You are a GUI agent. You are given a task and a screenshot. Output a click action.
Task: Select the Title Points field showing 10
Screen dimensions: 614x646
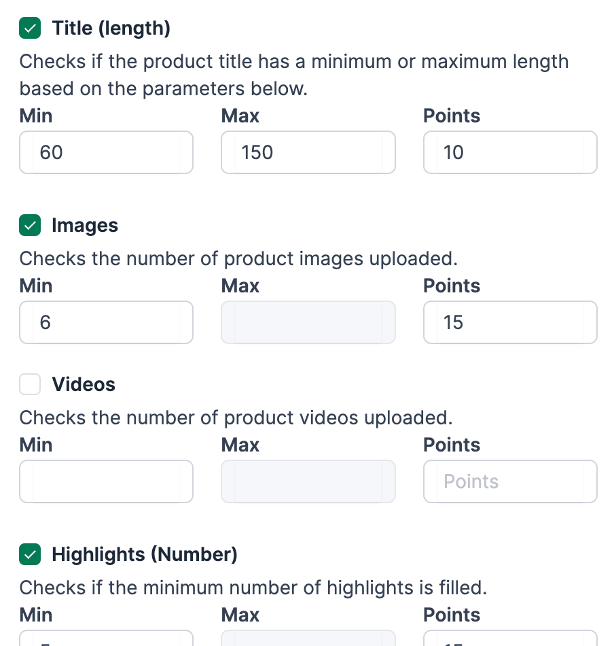[509, 152]
